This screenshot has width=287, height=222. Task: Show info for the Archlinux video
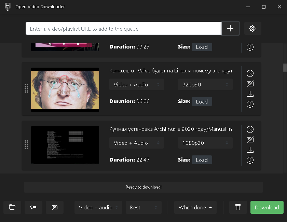250,160
